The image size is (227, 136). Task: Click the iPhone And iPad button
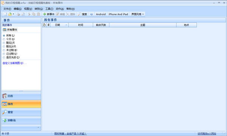(118, 14)
